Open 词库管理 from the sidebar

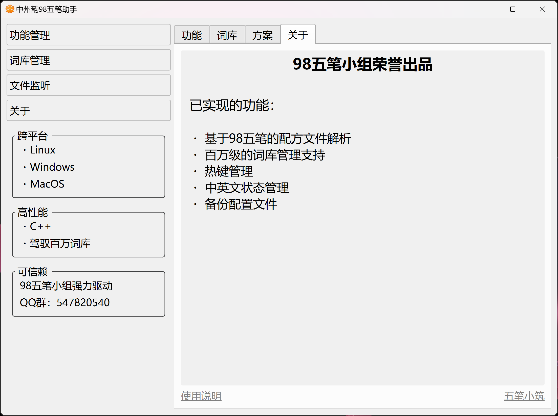(89, 60)
